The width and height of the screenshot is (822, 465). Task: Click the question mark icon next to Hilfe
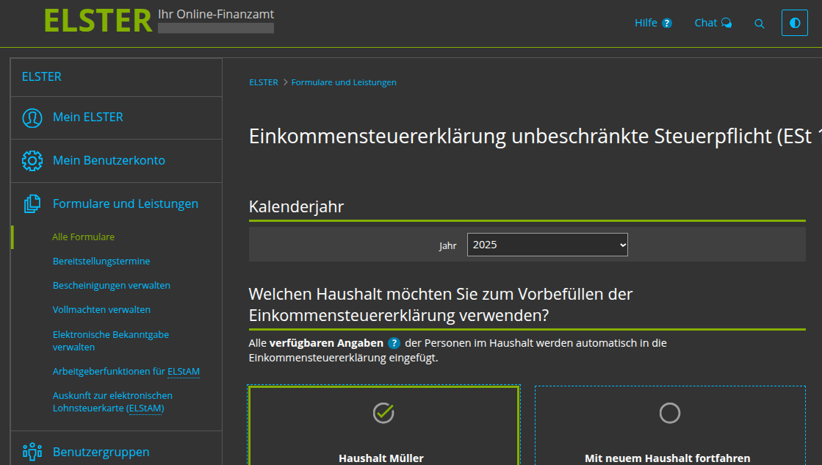(x=667, y=23)
